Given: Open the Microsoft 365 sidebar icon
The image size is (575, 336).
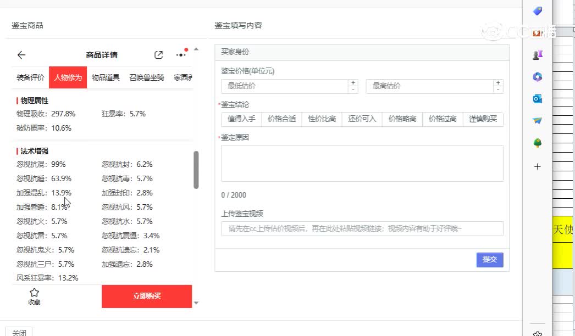Looking at the screenshot, I should click(538, 77).
